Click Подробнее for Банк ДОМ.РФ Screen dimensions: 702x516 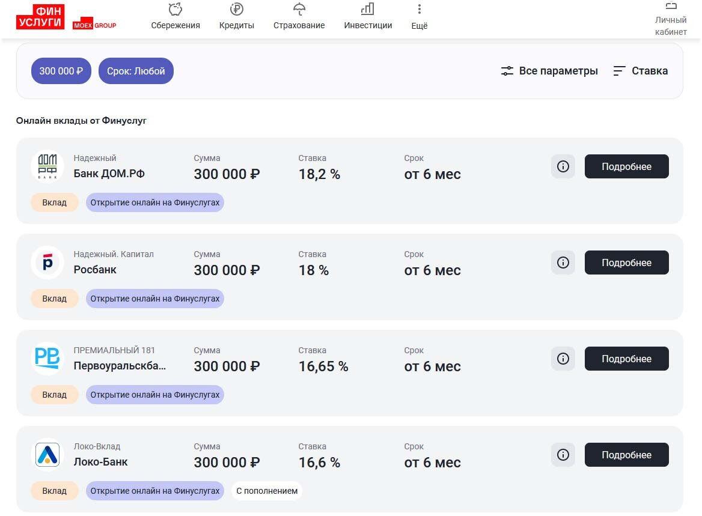[626, 166]
